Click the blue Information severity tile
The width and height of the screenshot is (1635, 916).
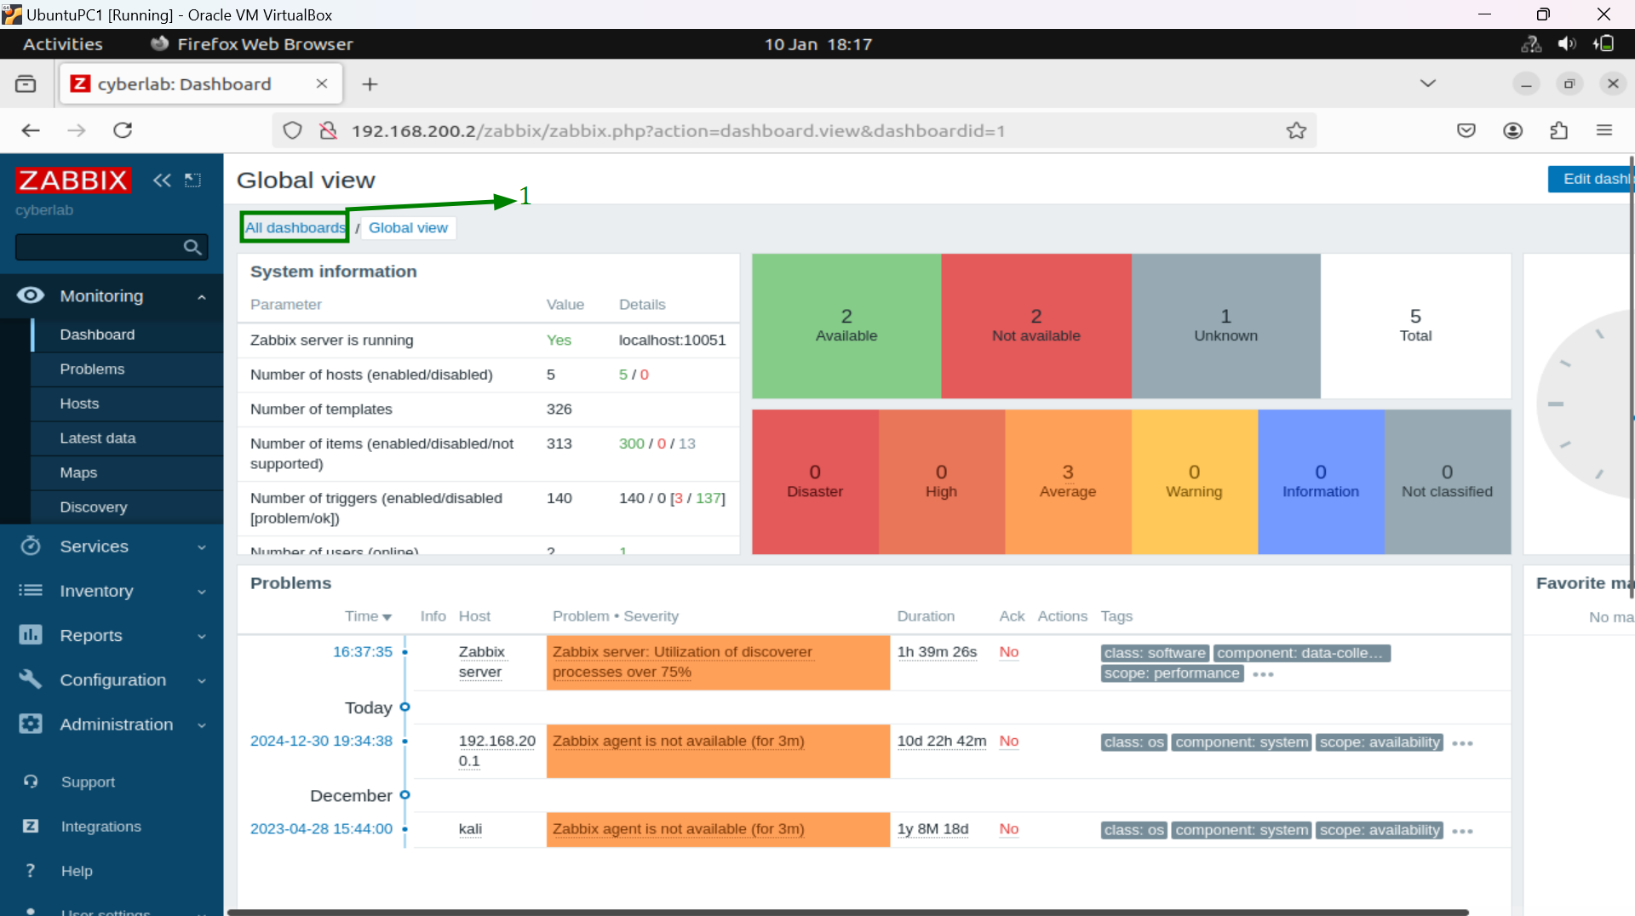tap(1321, 481)
